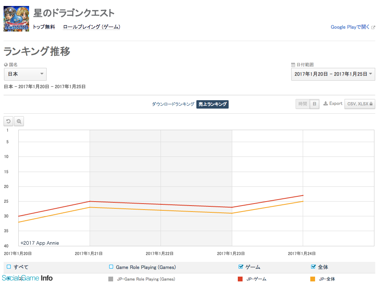
Task: Click the ランキング推移 heading
Action: coord(37,51)
